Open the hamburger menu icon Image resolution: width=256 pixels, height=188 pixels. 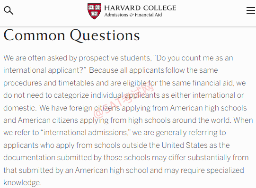251,10
